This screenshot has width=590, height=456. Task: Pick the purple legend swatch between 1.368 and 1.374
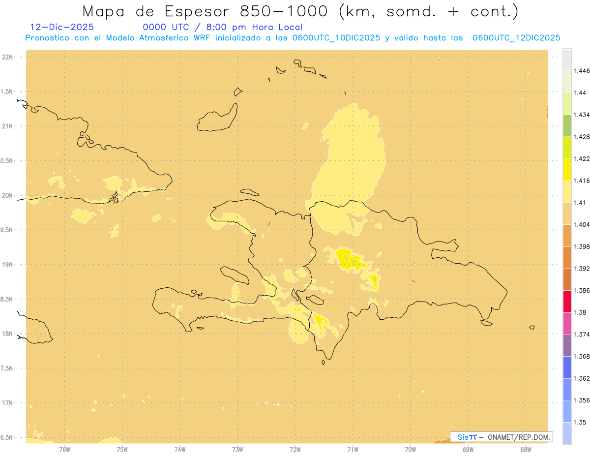[x=567, y=345]
